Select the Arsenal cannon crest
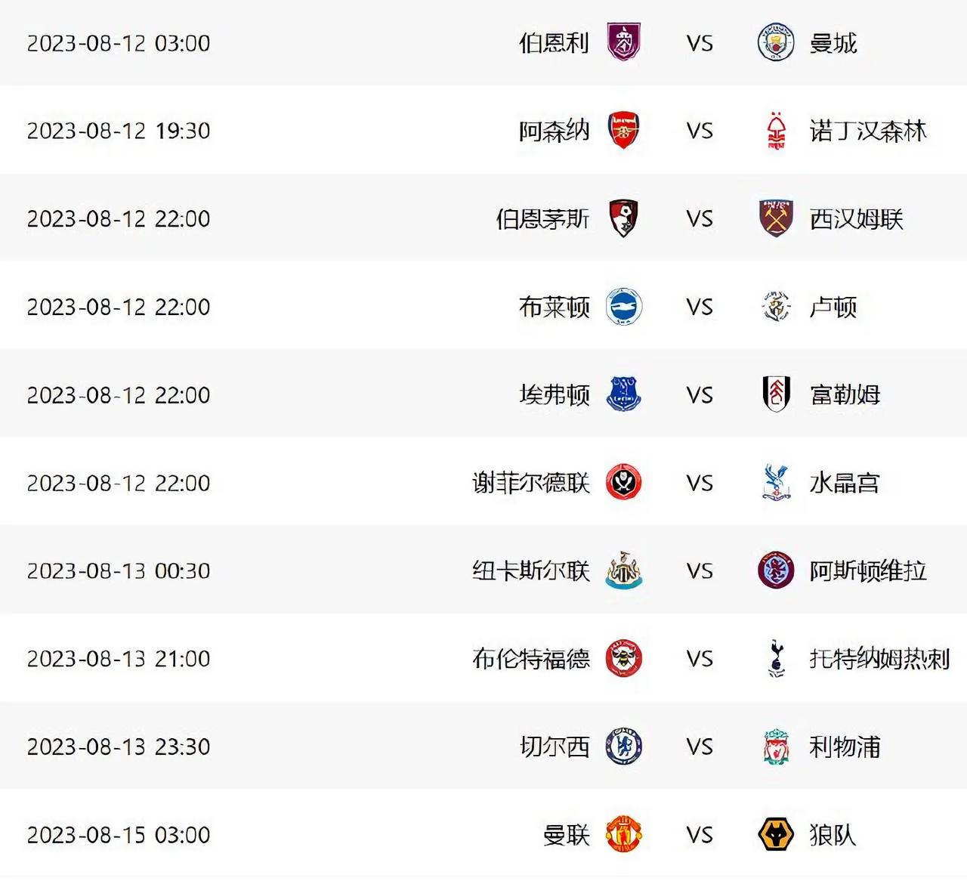967x881 pixels. click(624, 131)
